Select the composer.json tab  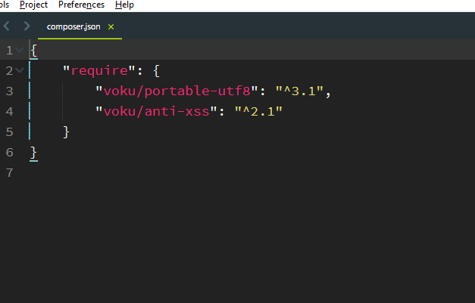[x=73, y=27]
